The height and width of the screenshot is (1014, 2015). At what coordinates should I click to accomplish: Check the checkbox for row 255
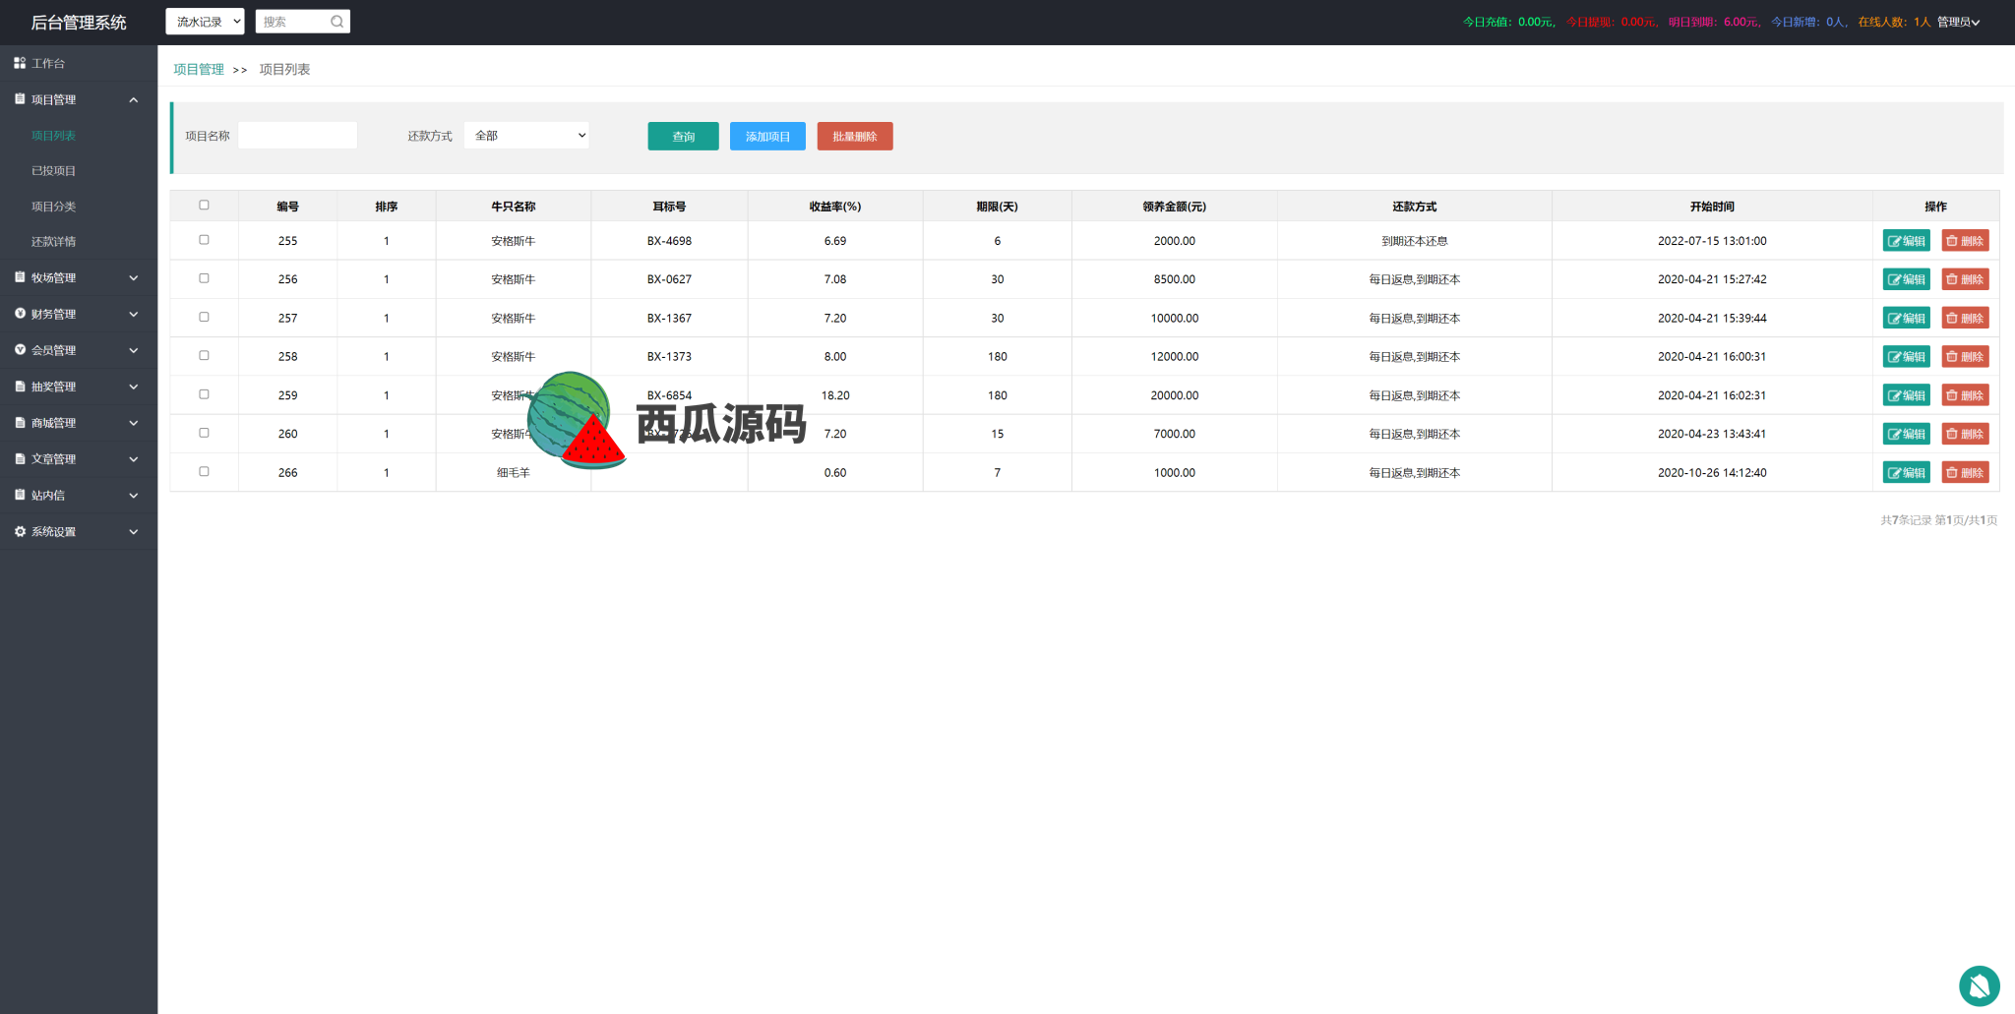205,240
